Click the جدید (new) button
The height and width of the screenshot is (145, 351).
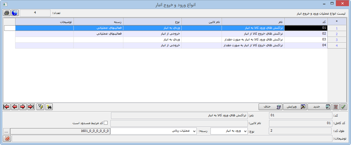coord(320,107)
